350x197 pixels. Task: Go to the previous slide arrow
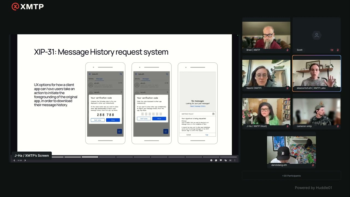[14, 160]
